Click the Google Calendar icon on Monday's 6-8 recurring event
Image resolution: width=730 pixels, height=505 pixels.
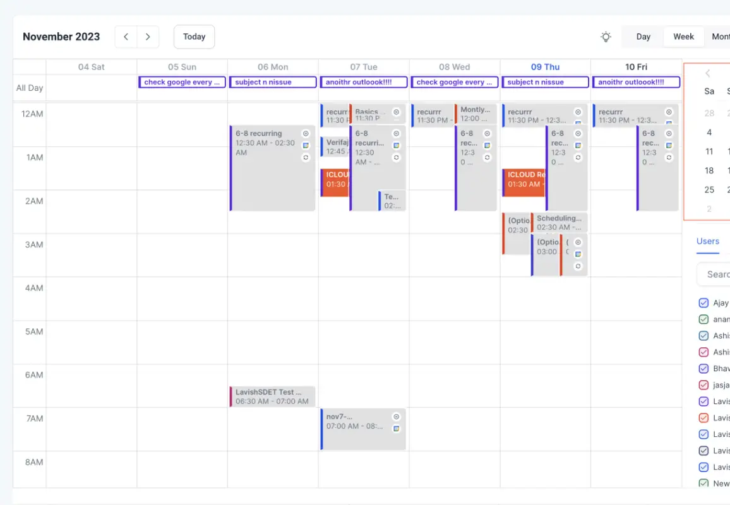[306, 145]
